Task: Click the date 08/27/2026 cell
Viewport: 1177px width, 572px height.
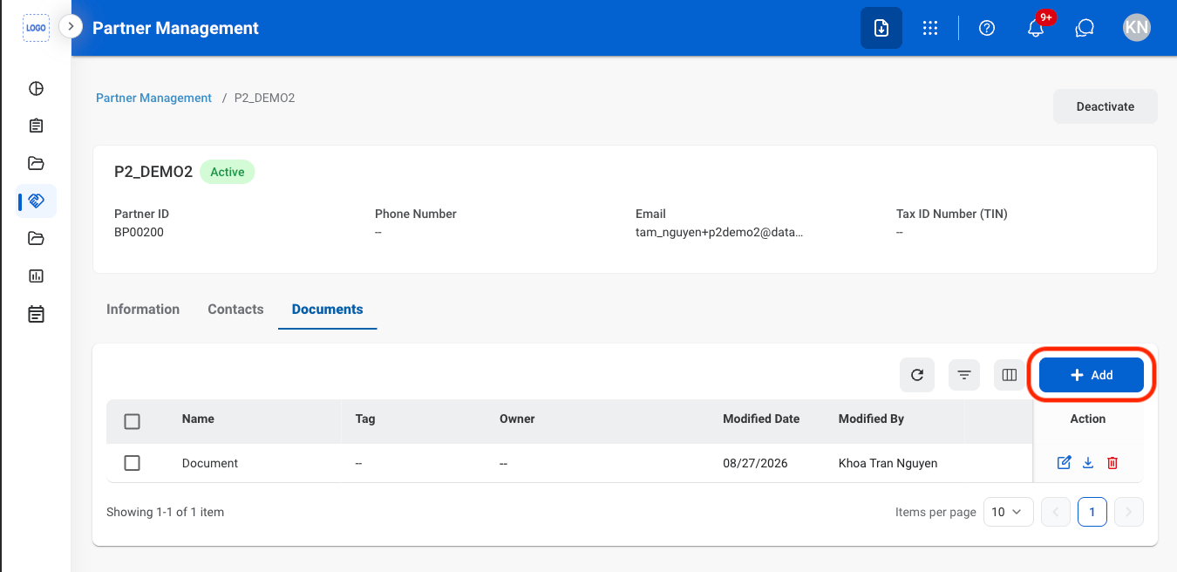Action: 755,463
